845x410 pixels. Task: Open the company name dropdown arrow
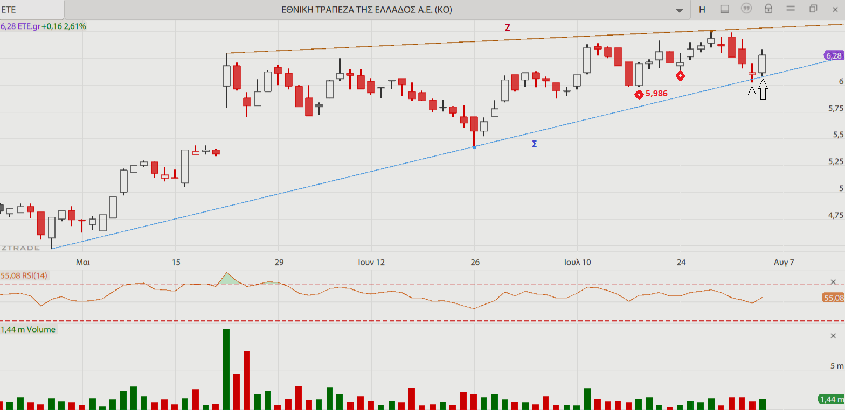point(680,10)
